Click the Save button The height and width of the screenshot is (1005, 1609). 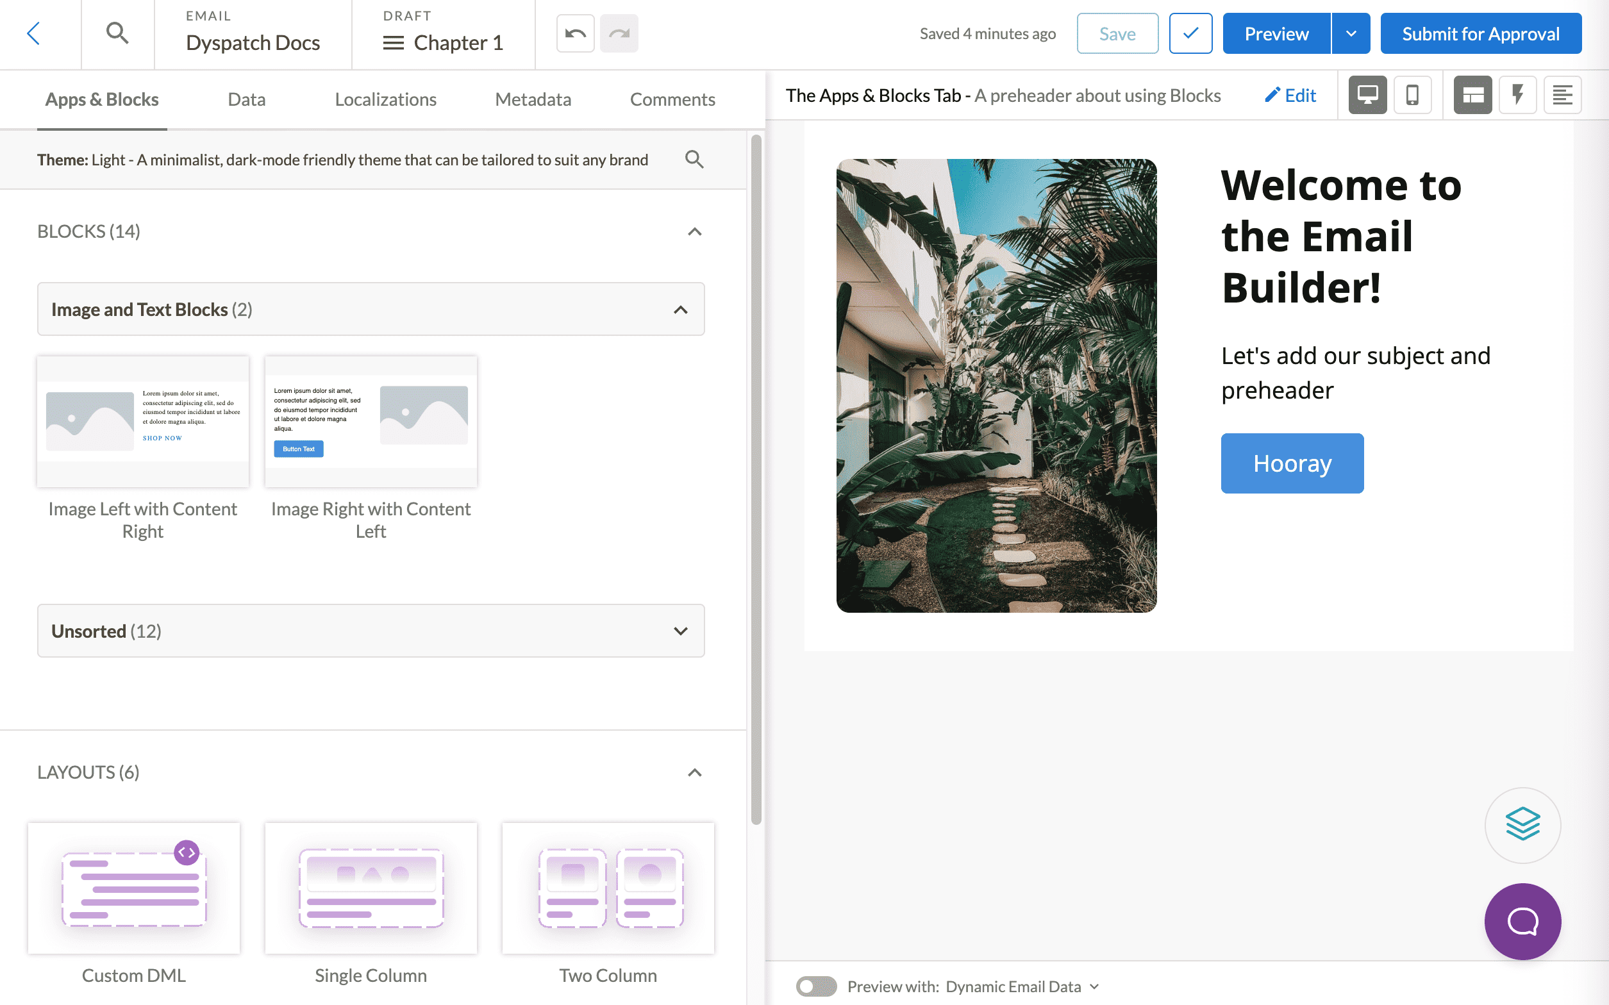[1117, 33]
